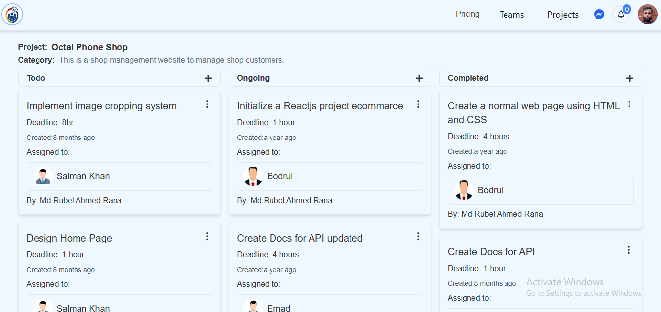Open the Projects page
The image size is (661, 312).
pyautogui.click(x=563, y=15)
